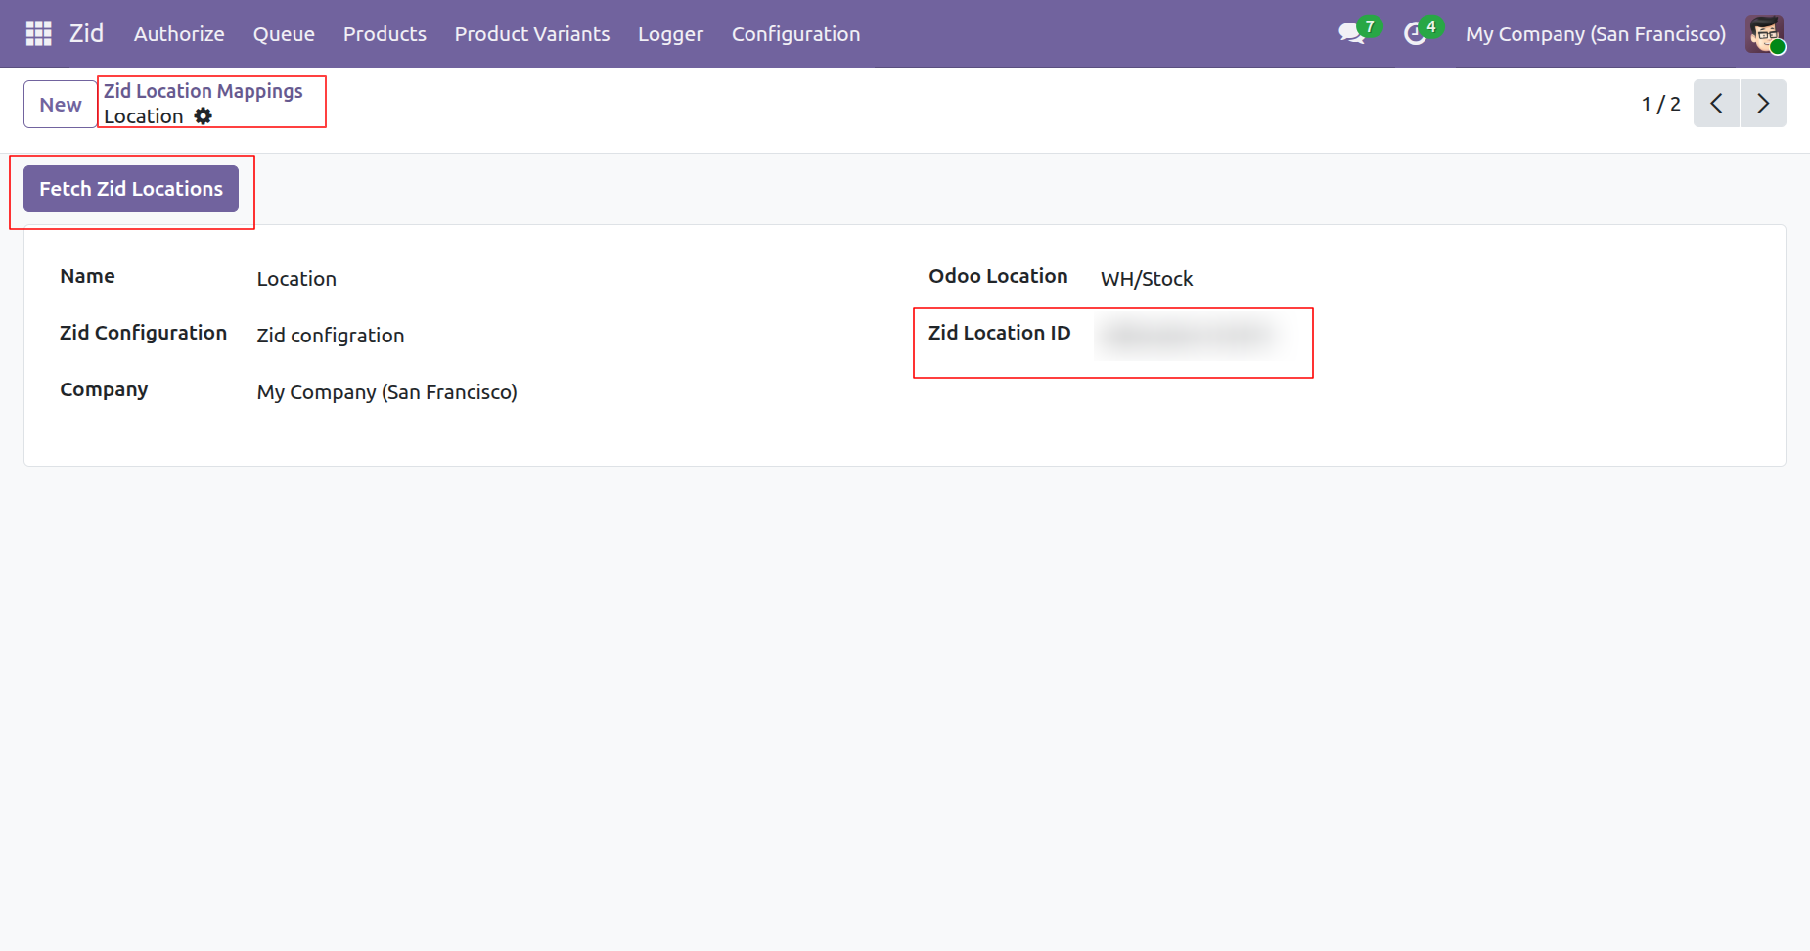The height and width of the screenshot is (951, 1810).
Task: Open the Company field dropdown
Action: point(387,392)
